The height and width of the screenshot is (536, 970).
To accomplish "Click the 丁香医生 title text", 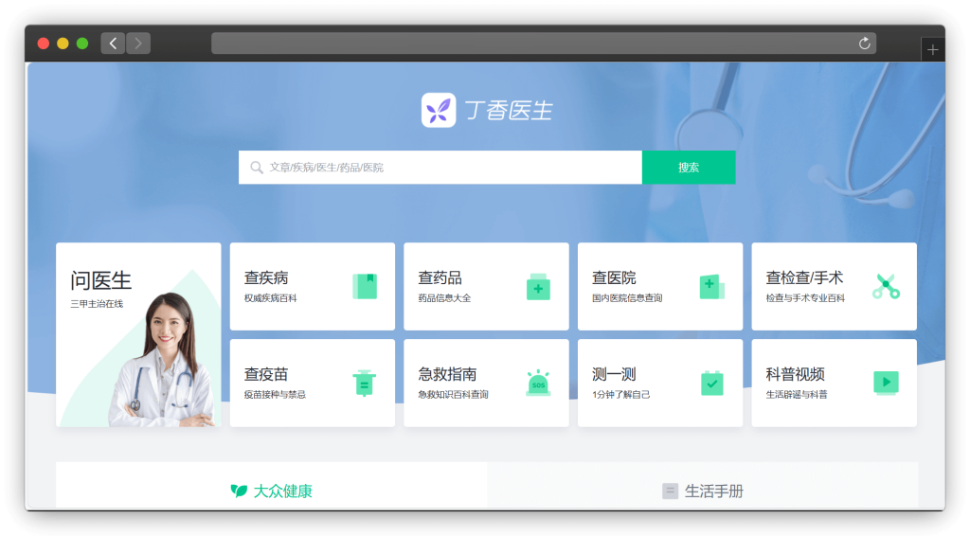I will tap(509, 111).
